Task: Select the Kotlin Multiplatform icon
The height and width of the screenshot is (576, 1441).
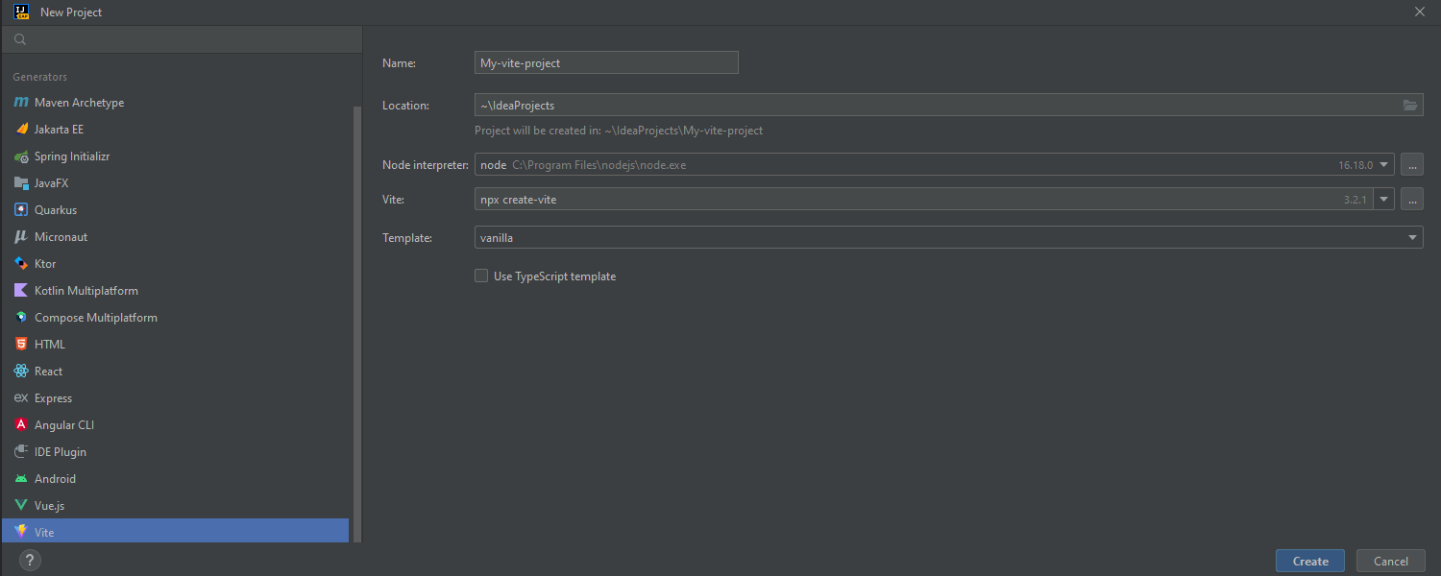Action: pos(21,291)
